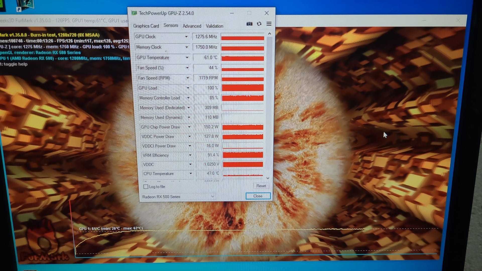Image resolution: width=482 pixels, height=271 pixels.
Task: Open the VDDC Power Draw dropdown
Action: [x=190, y=137]
